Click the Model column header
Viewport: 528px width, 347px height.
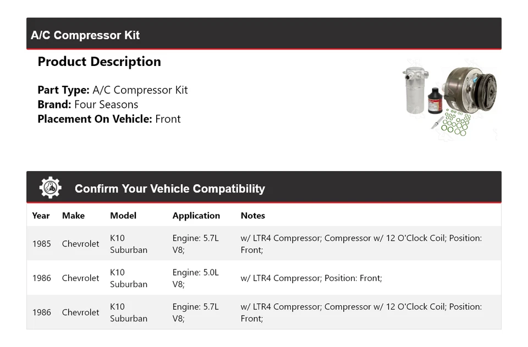point(123,216)
